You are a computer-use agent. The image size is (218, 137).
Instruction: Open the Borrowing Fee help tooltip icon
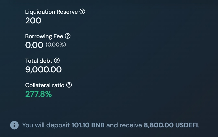point(68,36)
